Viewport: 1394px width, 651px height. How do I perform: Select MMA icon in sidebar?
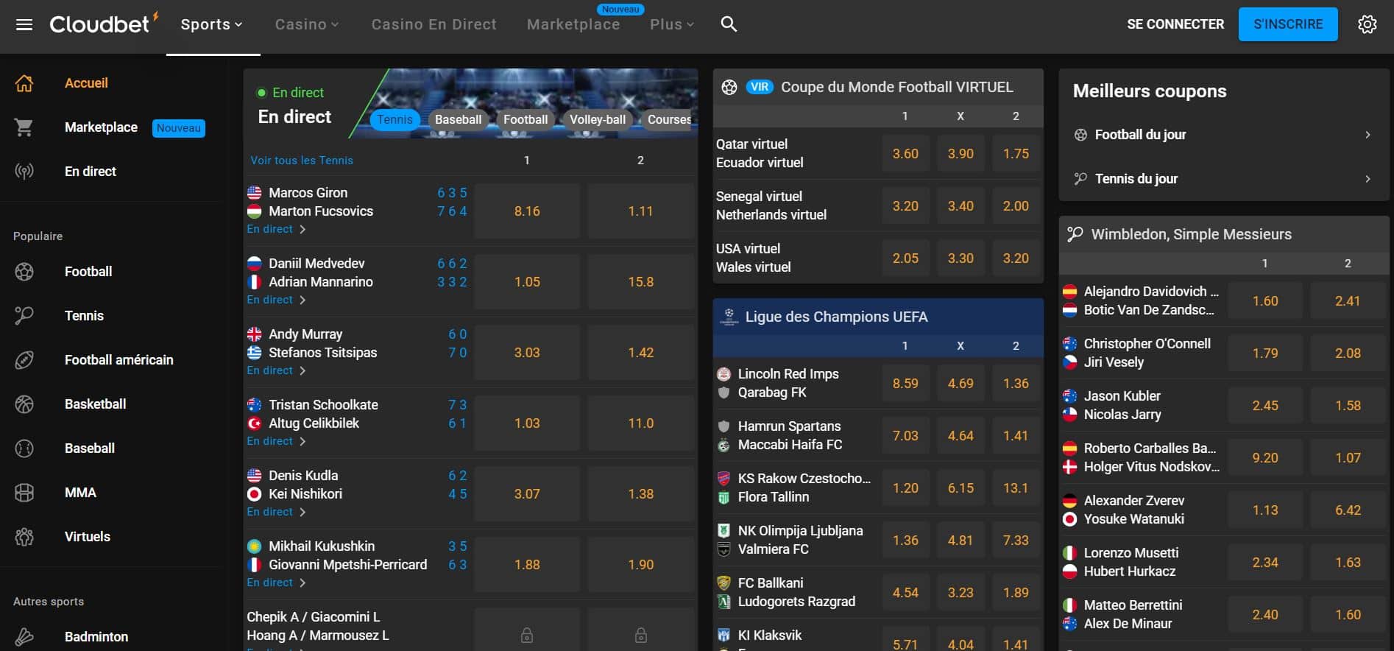24,493
